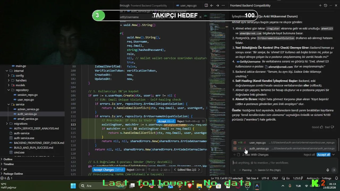Expand the migrations folder
340x191 pixels.
[7, 124]
